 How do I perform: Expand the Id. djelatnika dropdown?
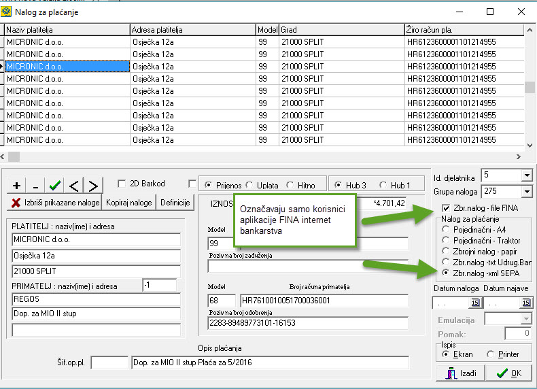[x=526, y=176]
